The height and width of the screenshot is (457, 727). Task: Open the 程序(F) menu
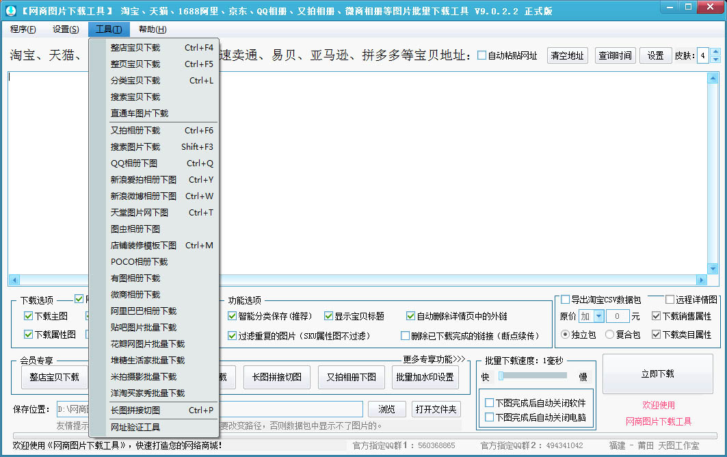23,29
